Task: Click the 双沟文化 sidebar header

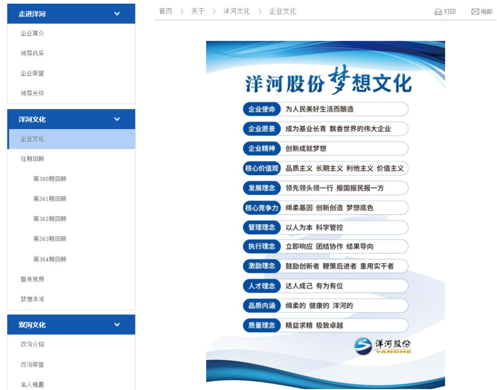Action: [71, 324]
